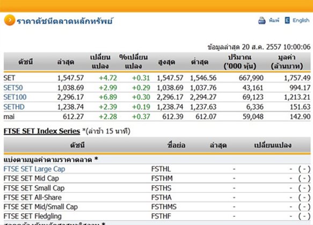The width and height of the screenshot is (313, 225).
Task: Open the SET50 index link
Action: pos(13,88)
